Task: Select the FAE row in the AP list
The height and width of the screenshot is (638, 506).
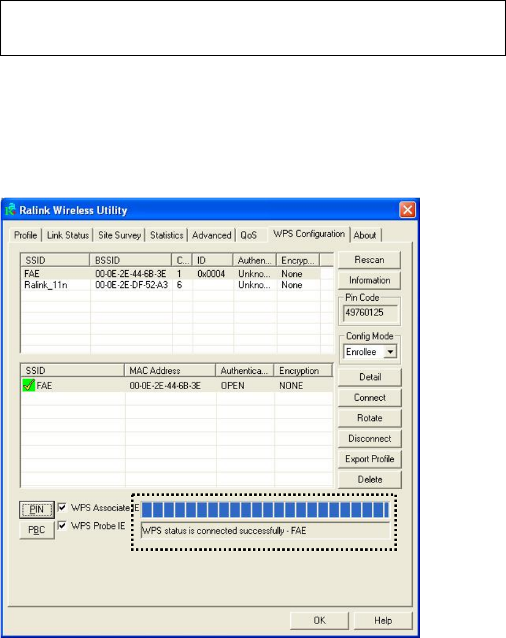Action: tap(177, 274)
